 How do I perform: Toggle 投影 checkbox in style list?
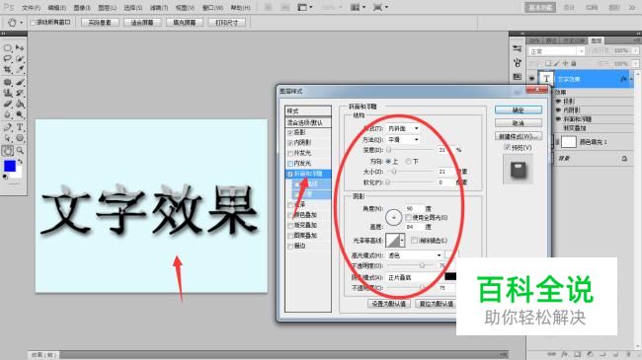tap(289, 132)
